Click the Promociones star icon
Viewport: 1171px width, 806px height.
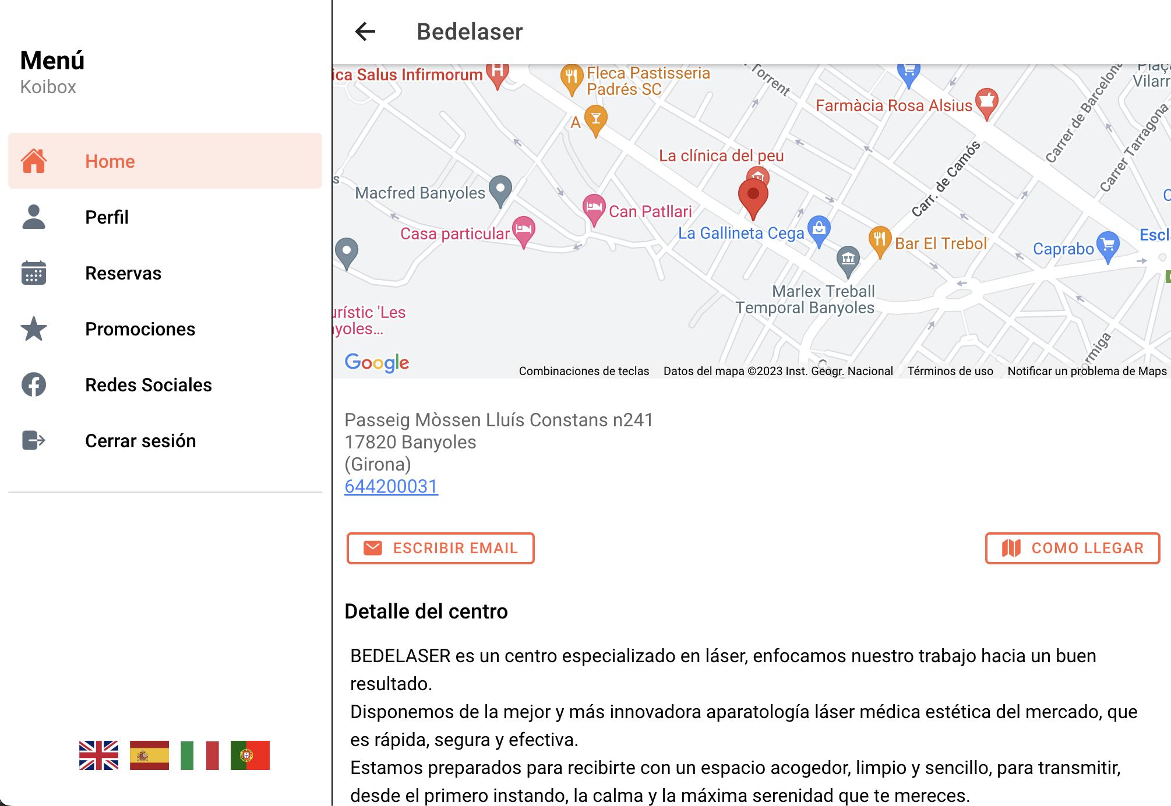(x=34, y=329)
